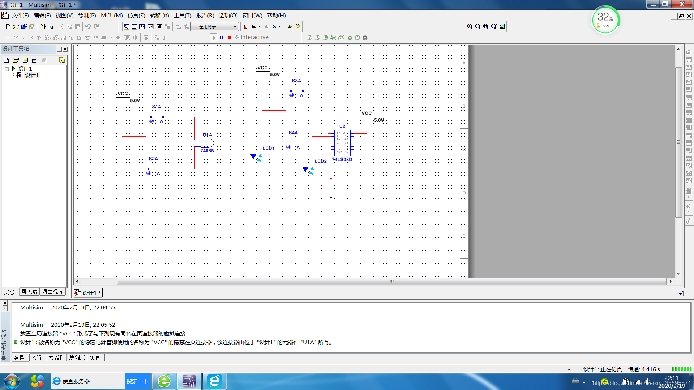Stop the simulation with red square
This screenshot has height=390, width=694.
[x=230, y=38]
